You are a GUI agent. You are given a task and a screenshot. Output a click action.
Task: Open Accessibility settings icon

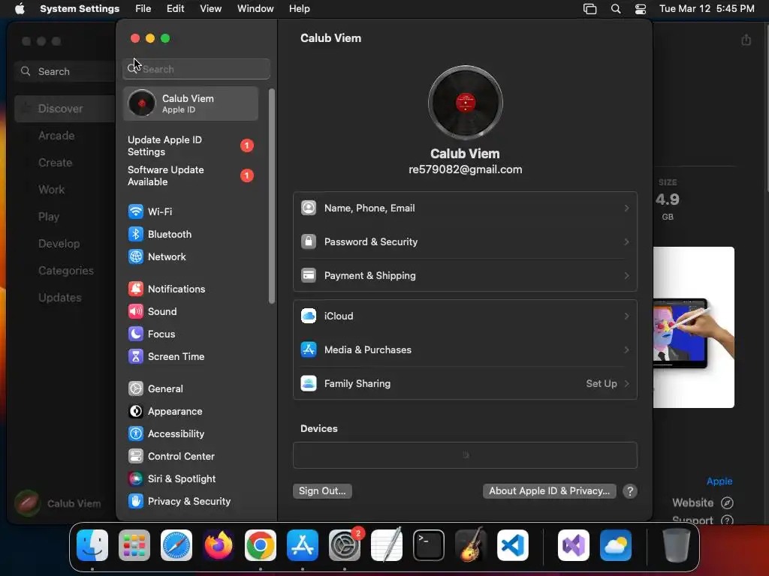click(x=135, y=434)
